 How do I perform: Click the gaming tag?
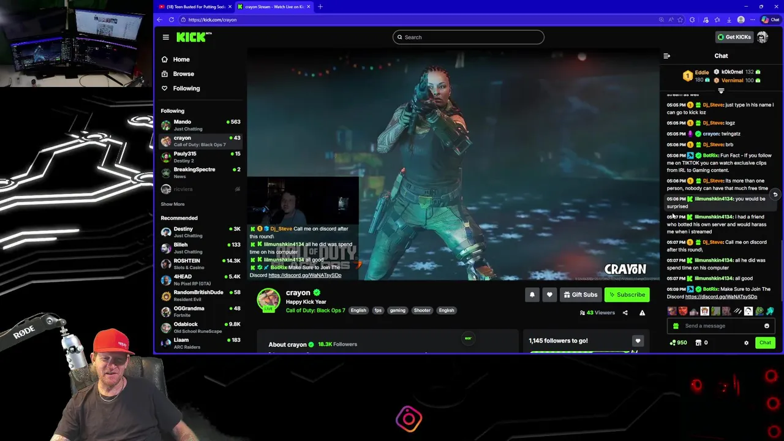point(398,311)
